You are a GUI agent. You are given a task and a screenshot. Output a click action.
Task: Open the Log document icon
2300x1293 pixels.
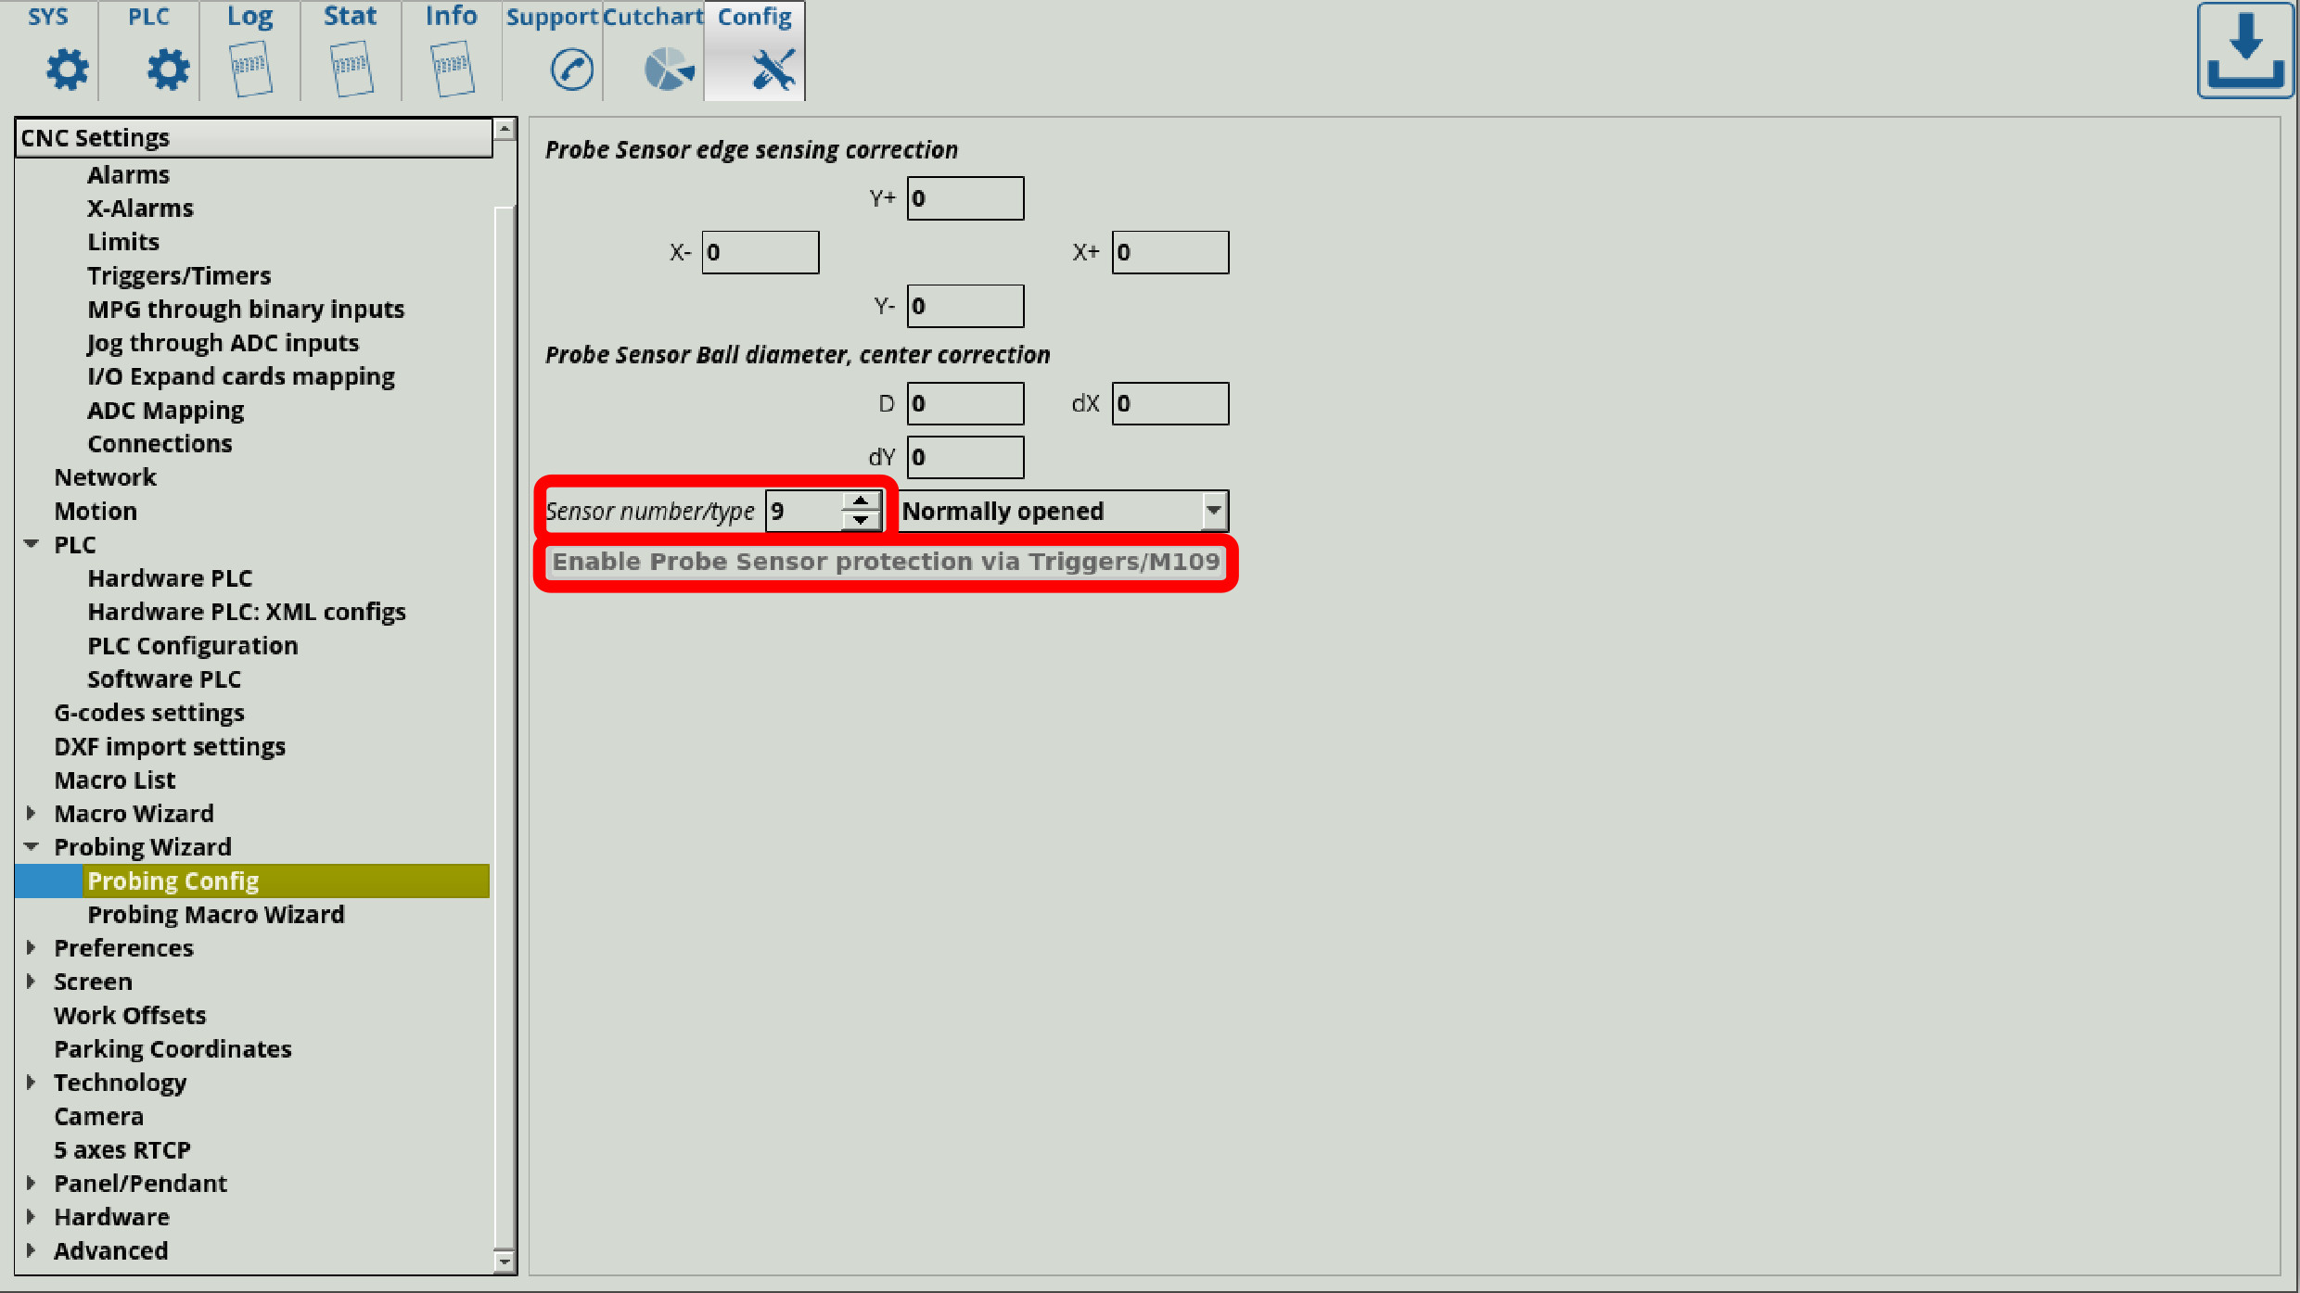pos(250,69)
